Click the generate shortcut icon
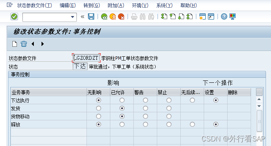 click(x=211, y=16)
